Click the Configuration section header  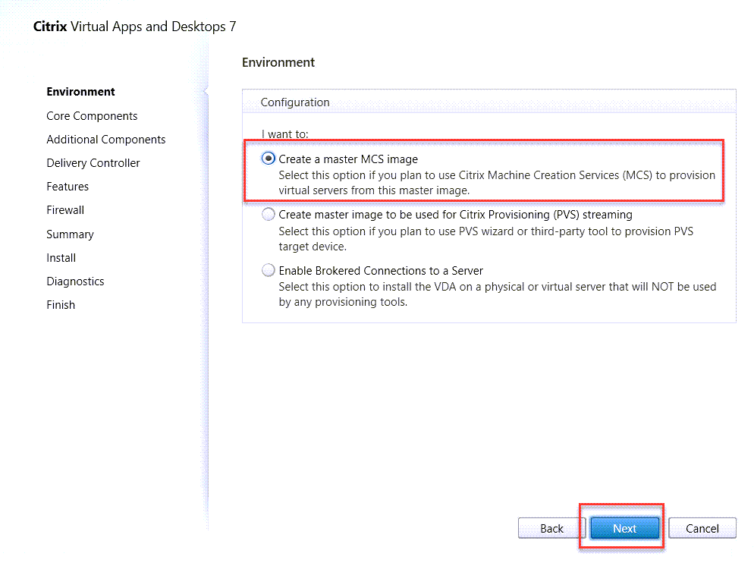pos(295,102)
